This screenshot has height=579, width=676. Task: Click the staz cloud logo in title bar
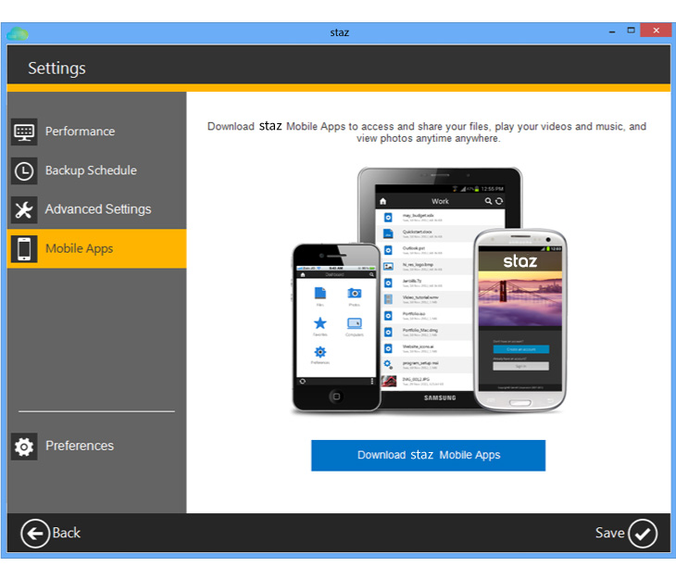click(18, 33)
